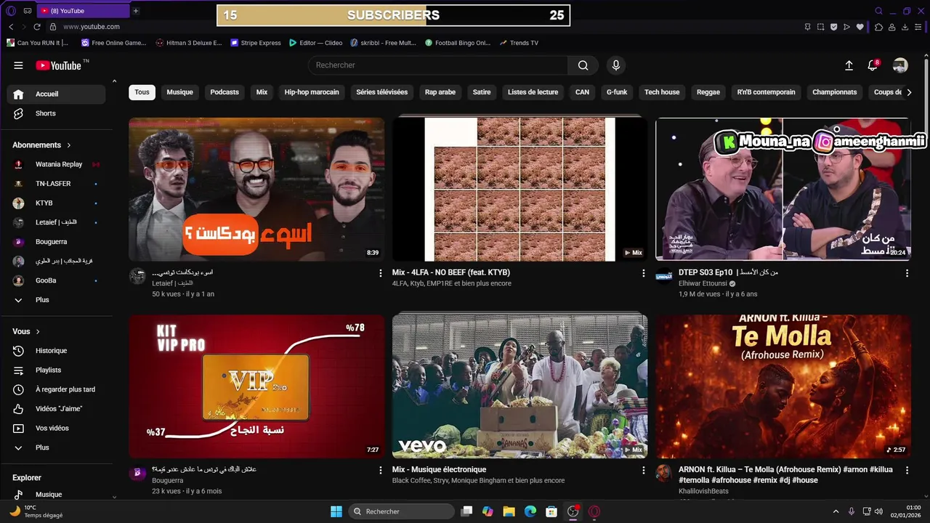Image resolution: width=930 pixels, height=523 pixels.
Task: Open the upload/create video icon
Action: (x=849, y=65)
